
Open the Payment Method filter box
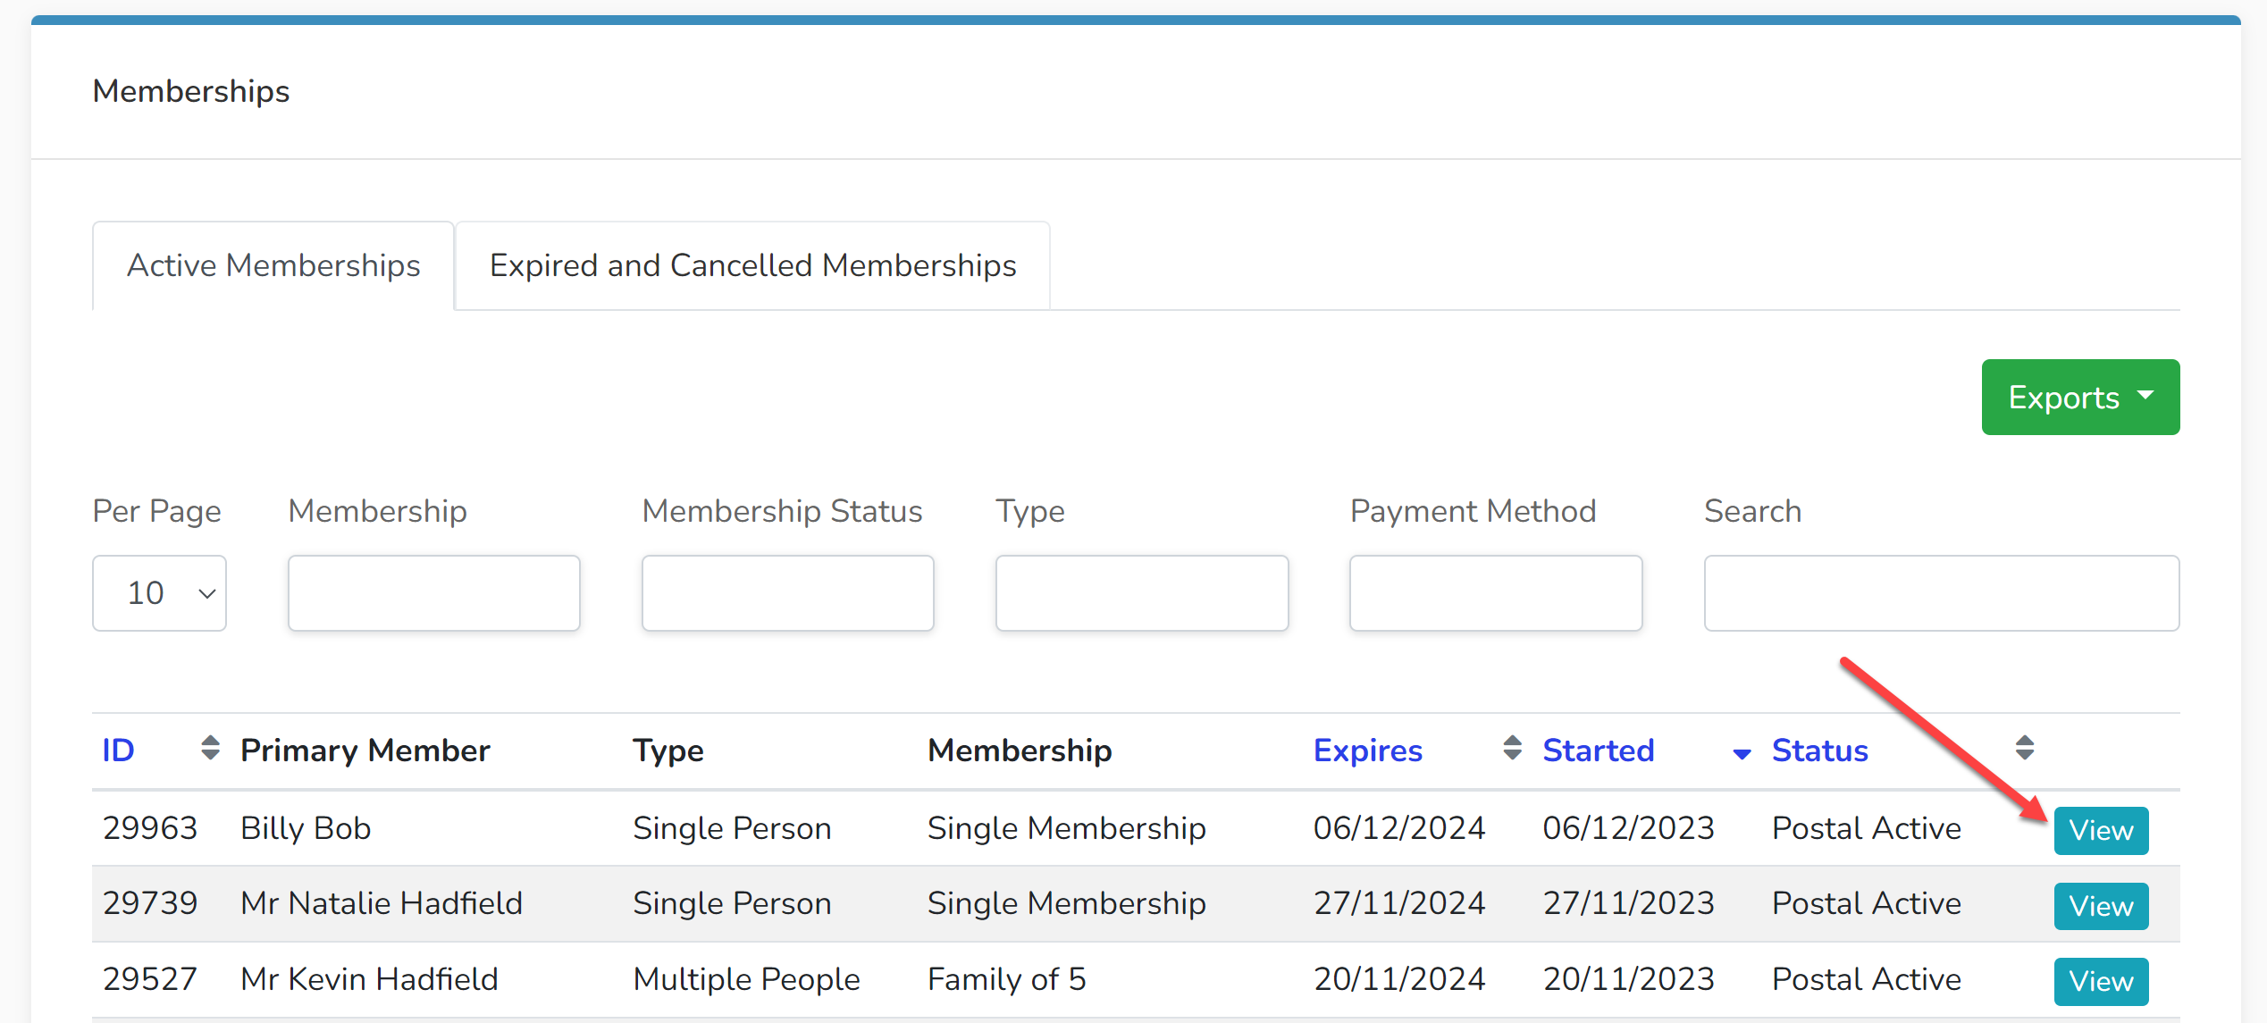(1496, 593)
